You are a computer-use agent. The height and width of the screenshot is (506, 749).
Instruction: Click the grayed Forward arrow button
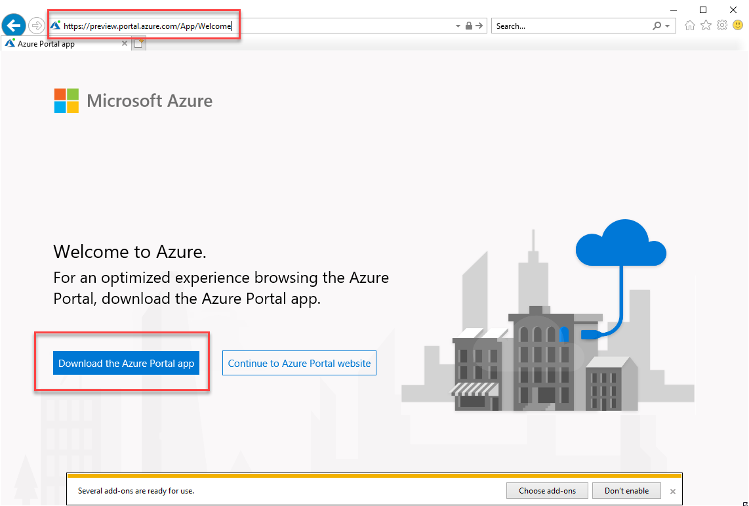click(37, 26)
